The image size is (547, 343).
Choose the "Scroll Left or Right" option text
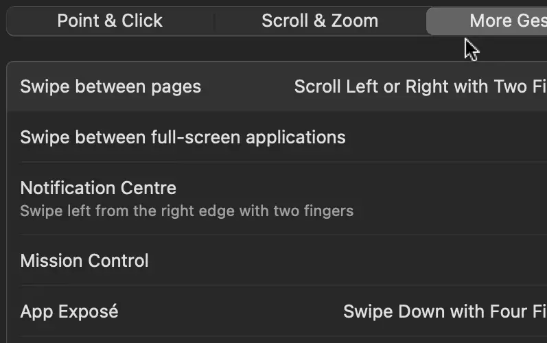384,86
